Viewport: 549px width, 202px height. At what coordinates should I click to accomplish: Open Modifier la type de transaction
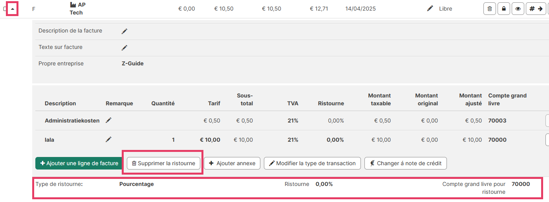pyautogui.click(x=312, y=163)
